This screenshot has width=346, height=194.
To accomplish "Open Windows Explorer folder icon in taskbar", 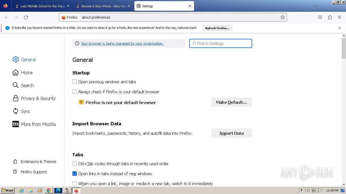I will tap(31, 190).
